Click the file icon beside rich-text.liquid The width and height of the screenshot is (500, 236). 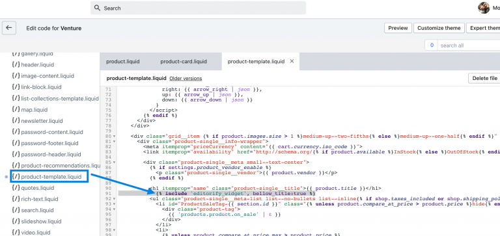click(16, 199)
